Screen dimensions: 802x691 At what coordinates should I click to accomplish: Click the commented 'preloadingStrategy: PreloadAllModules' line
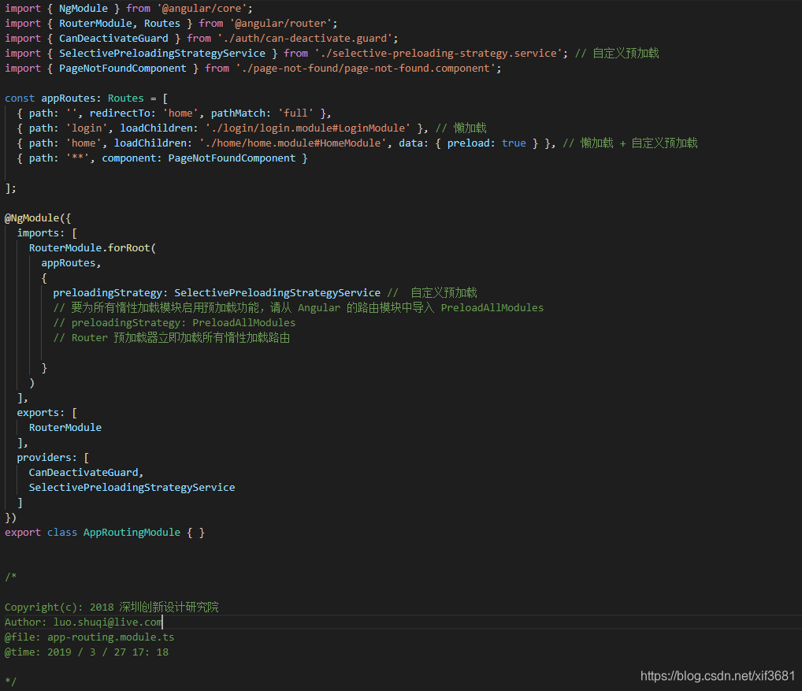tap(174, 323)
